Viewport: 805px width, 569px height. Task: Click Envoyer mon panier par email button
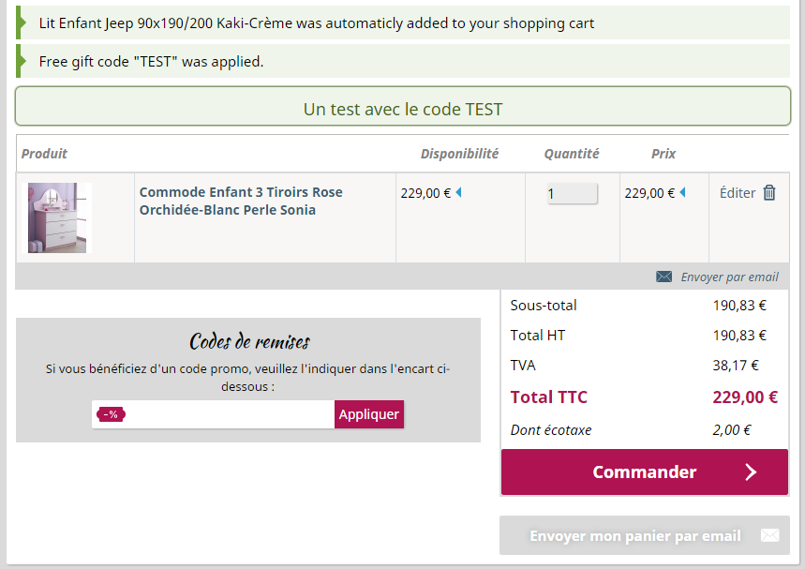click(x=645, y=535)
